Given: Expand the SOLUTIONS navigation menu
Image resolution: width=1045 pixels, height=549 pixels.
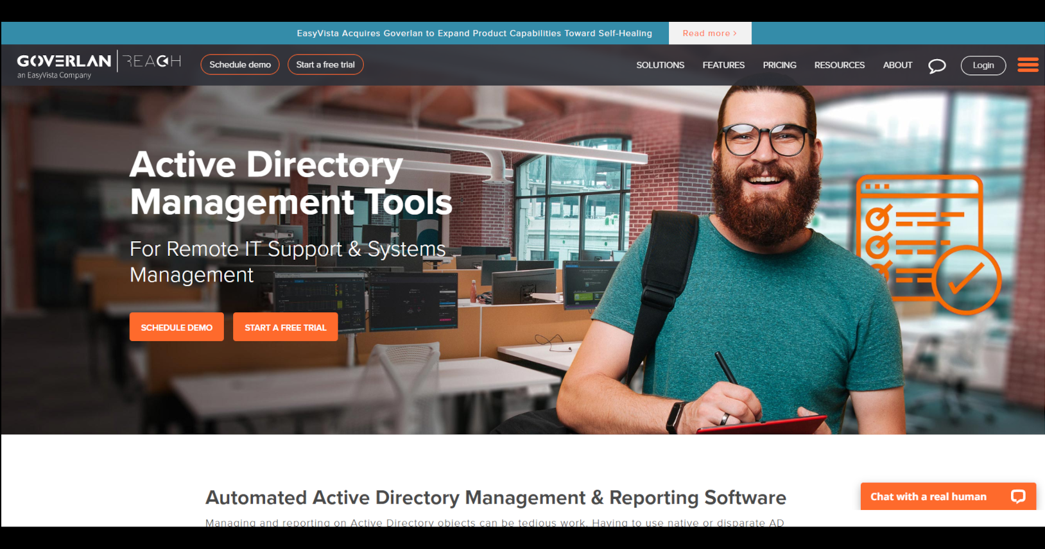Looking at the screenshot, I should point(660,65).
